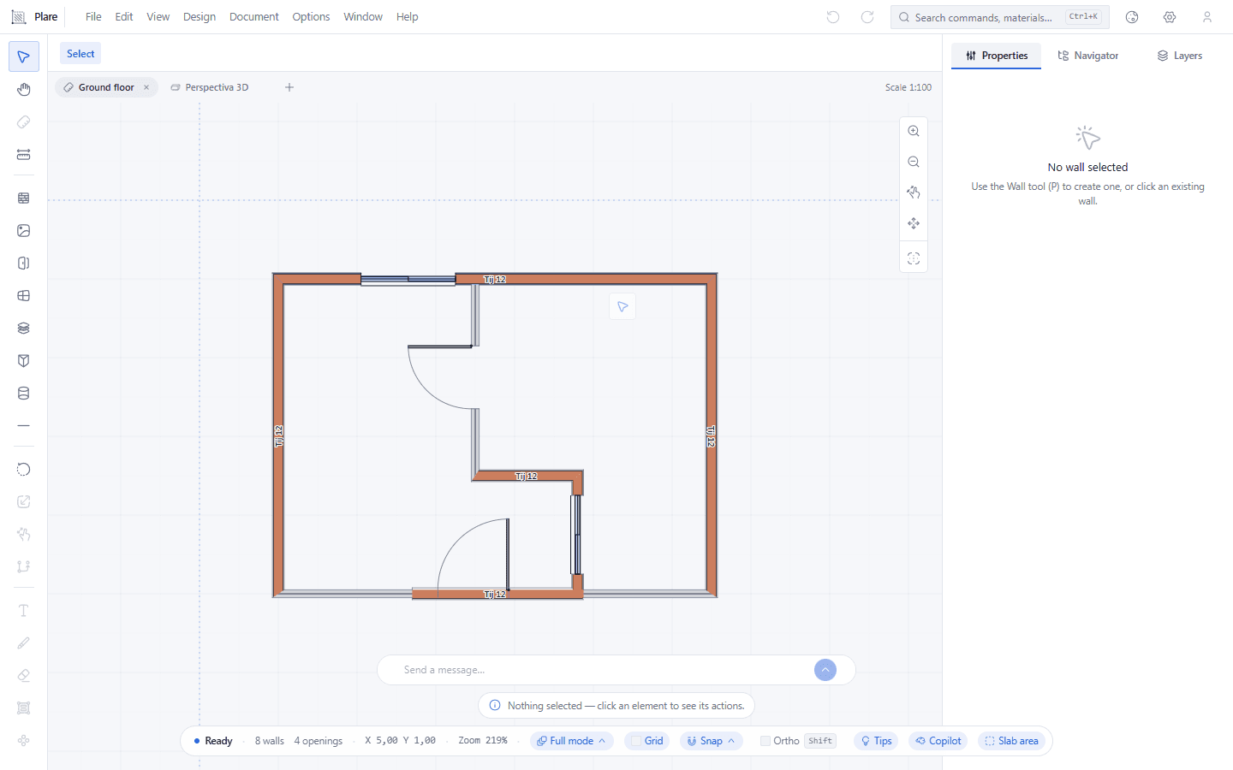Choose the Door tool
This screenshot has height=770, width=1233.
[24, 263]
